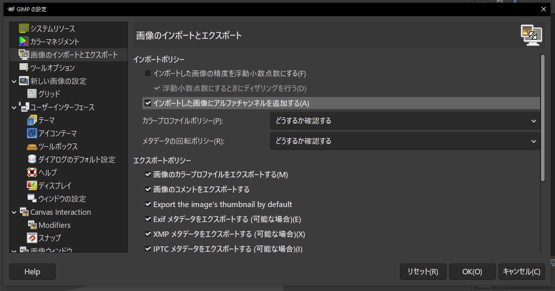
Task: Uncheck Exif メタデータをエクスポートする
Action: pos(148,219)
